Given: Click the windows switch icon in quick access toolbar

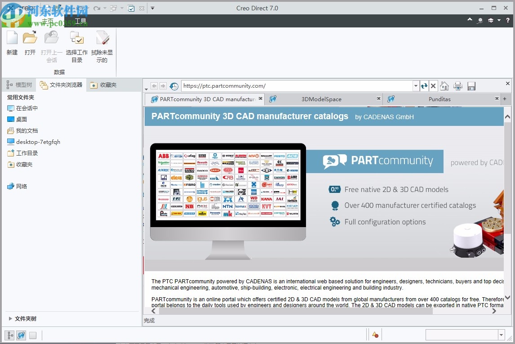Looking at the screenshot, I should tap(113, 8).
